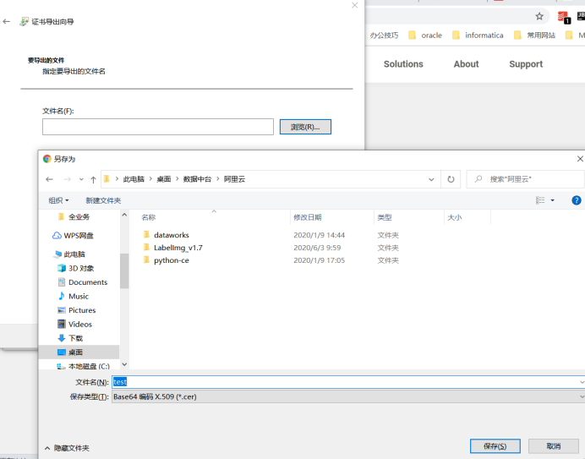Refresh the 阿里云 folder listing
This screenshot has width=585, height=459.
451,179
